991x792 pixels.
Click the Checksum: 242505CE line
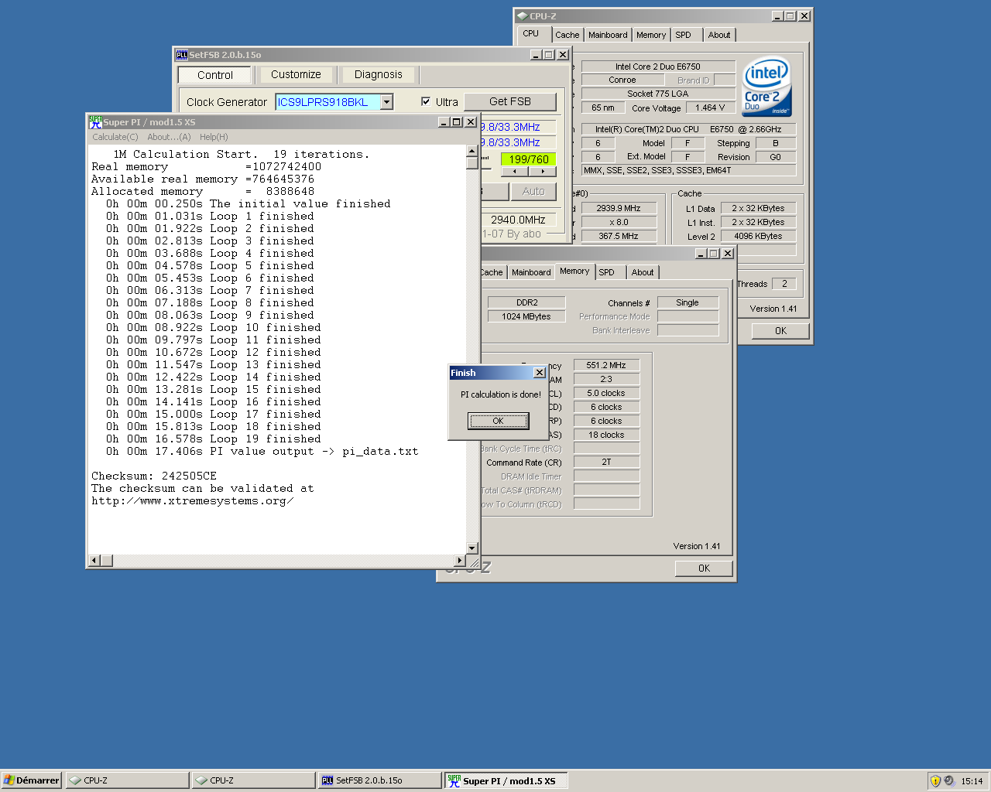click(154, 476)
